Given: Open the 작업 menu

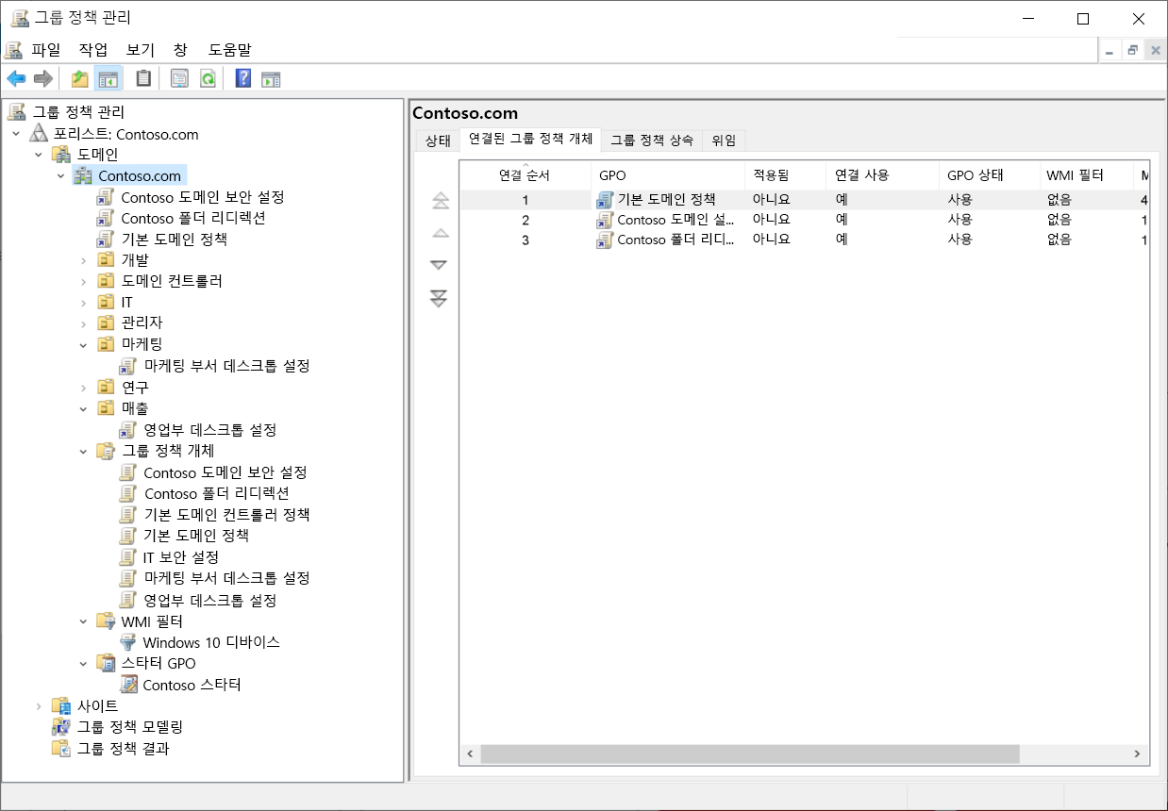Looking at the screenshot, I should point(92,50).
